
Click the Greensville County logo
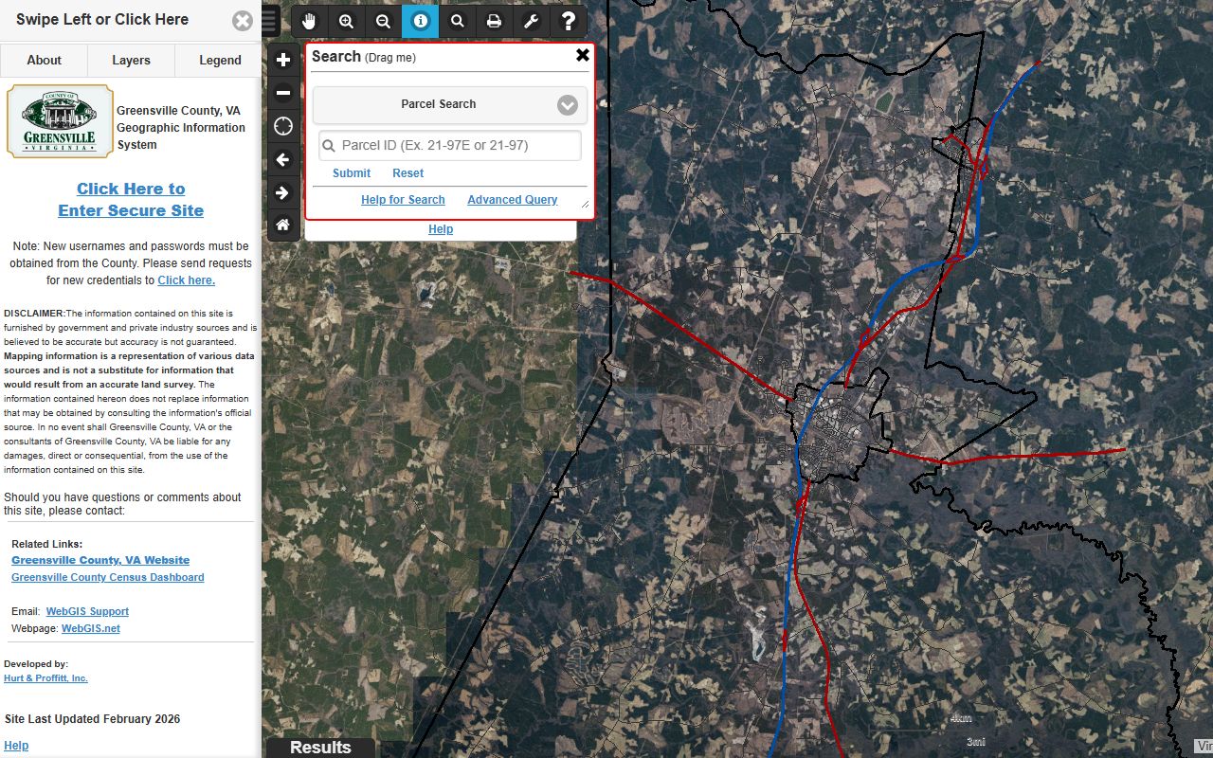60,121
